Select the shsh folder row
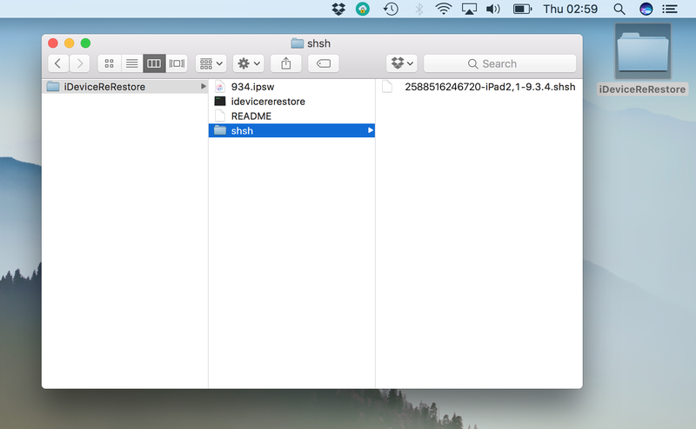The image size is (696, 429). [x=291, y=131]
